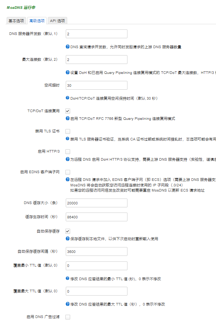Click the 空闲超时 label
216x325 pixels.
(x=52, y=85)
